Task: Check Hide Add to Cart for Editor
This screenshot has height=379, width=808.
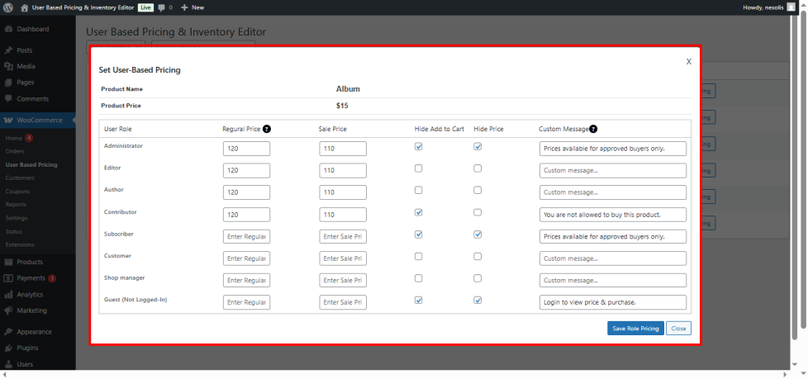Action: pos(418,168)
